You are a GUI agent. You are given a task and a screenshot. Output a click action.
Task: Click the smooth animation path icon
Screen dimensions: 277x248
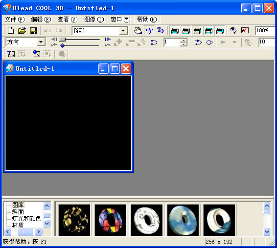[154, 42]
